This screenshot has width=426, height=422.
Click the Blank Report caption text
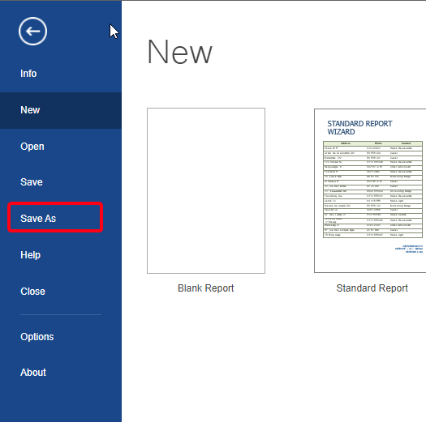point(205,288)
